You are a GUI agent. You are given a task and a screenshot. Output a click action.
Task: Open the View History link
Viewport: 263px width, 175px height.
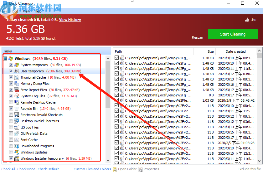coord(70,20)
